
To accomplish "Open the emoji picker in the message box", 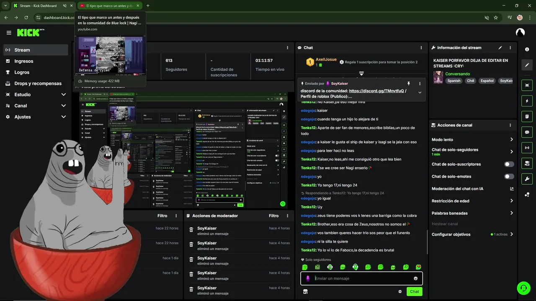I will point(416,278).
